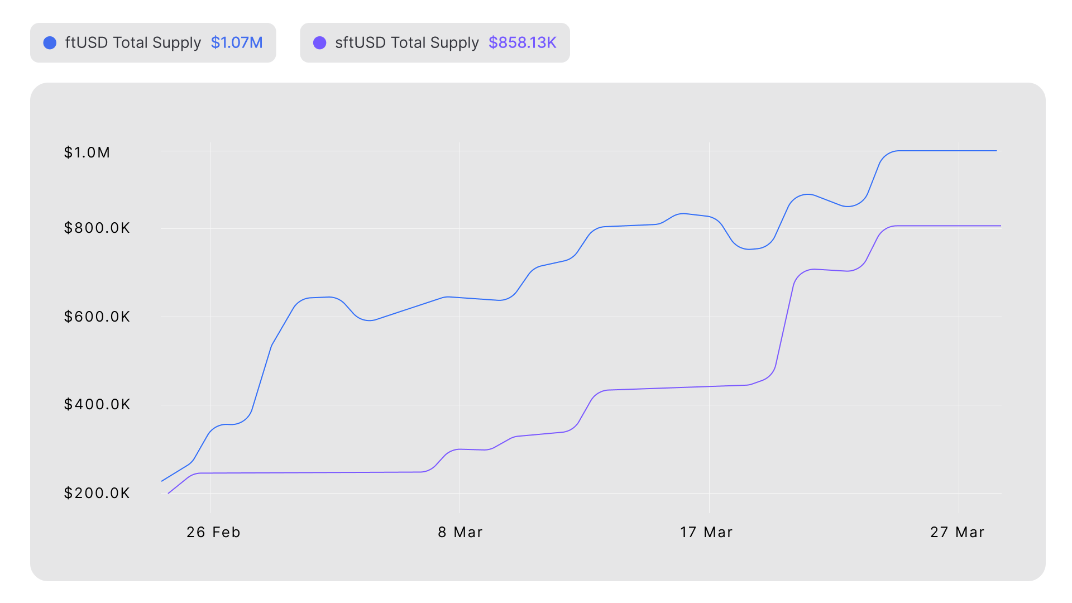Screen dimensions: 1072x603
Task: Click the $858.13K sftUSD value
Action: (522, 43)
